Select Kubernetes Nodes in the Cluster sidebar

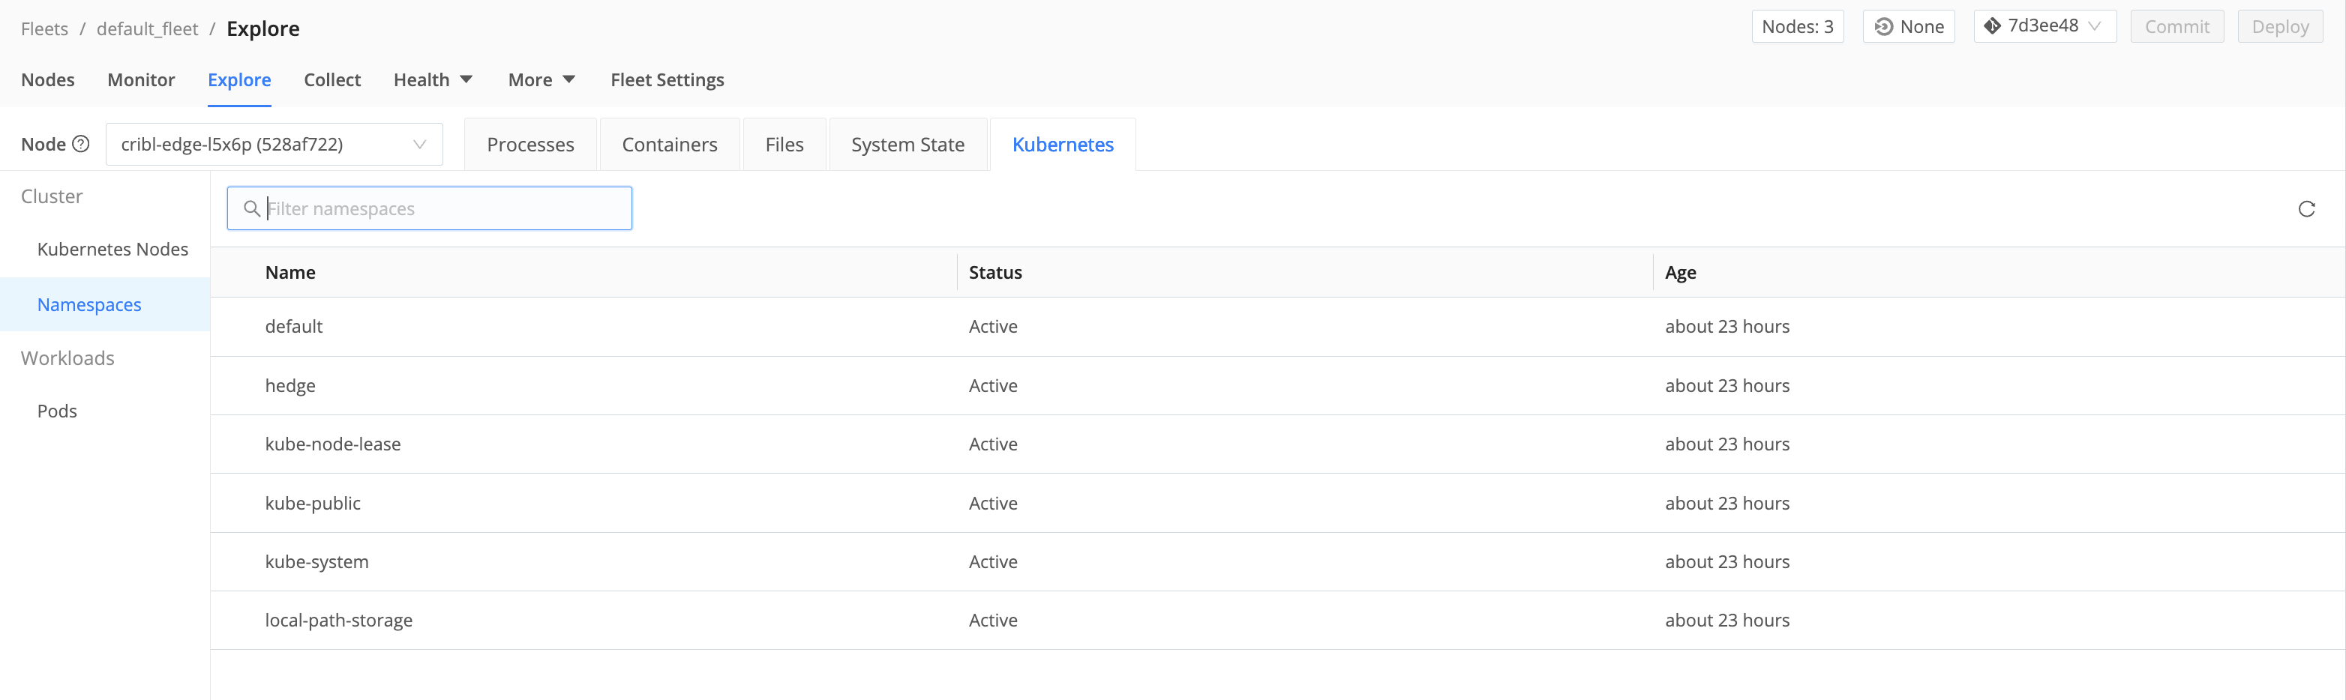pos(113,249)
